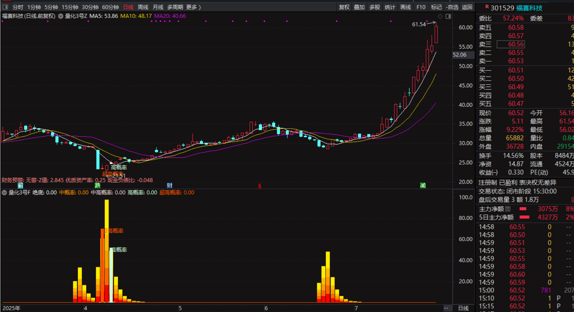Click the red $ dividend marker
Screen dimensions: 574x312
[x=260, y=186]
